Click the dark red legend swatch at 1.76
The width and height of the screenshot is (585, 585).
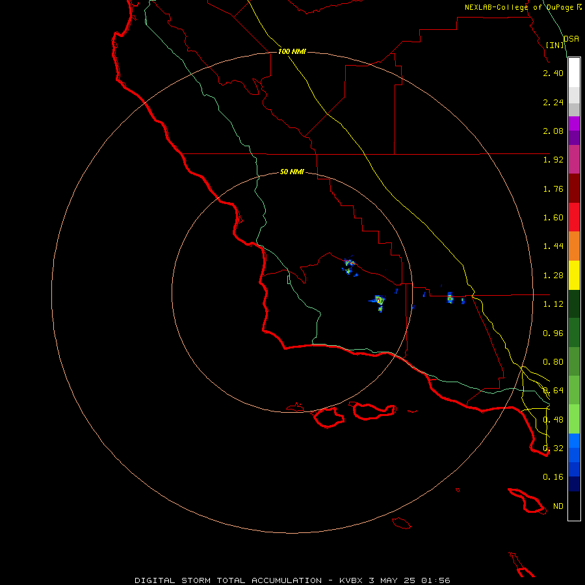574,188
